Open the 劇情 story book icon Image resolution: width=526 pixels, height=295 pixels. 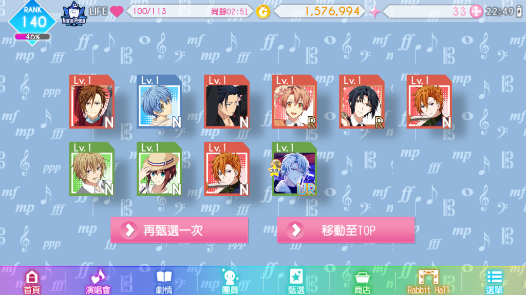pyautogui.click(x=164, y=282)
